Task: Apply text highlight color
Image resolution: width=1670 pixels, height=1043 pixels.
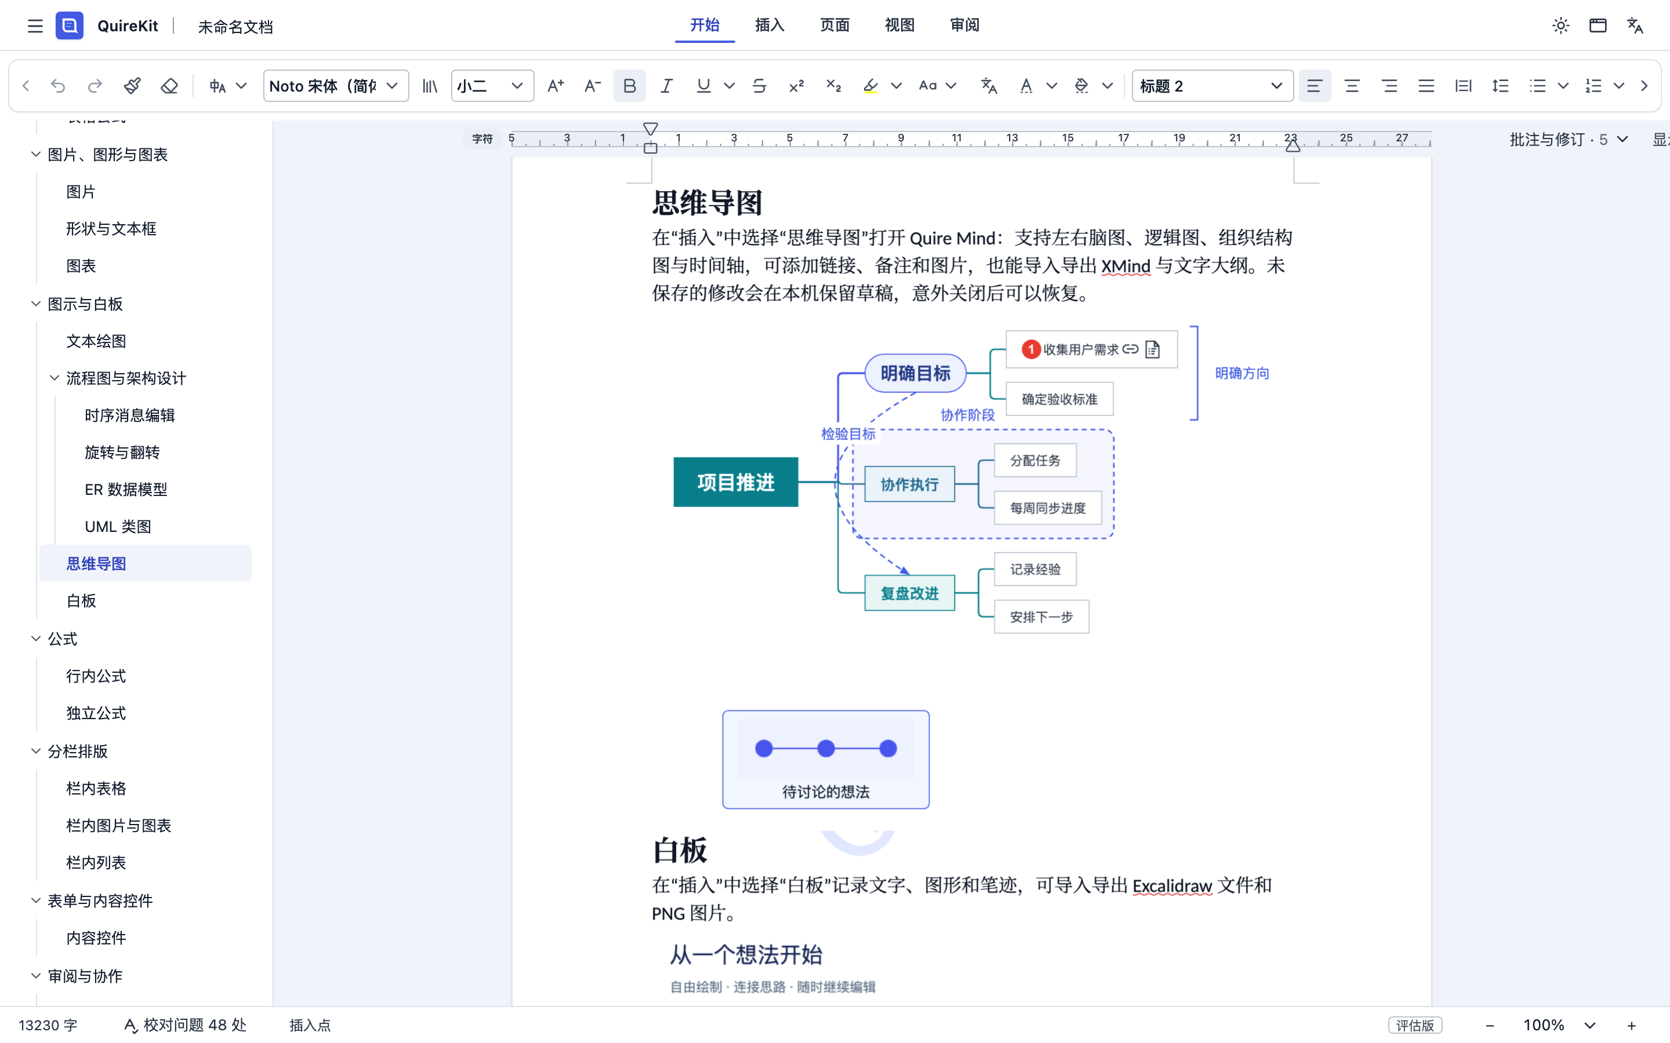Action: [x=871, y=86]
